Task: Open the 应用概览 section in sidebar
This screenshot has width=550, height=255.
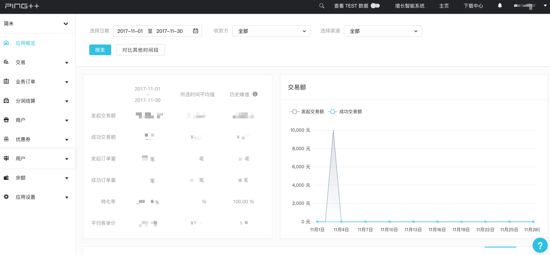Action: pyautogui.click(x=6, y=43)
